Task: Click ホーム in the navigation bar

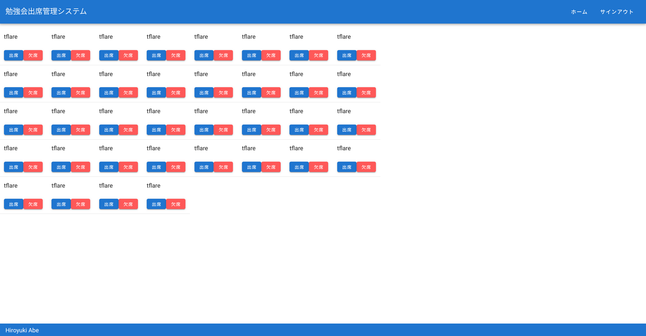Action: pos(579,12)
